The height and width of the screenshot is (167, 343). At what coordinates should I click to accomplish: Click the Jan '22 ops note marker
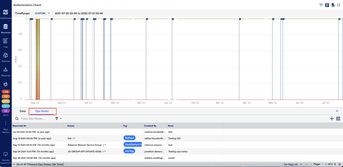point(173,19)
